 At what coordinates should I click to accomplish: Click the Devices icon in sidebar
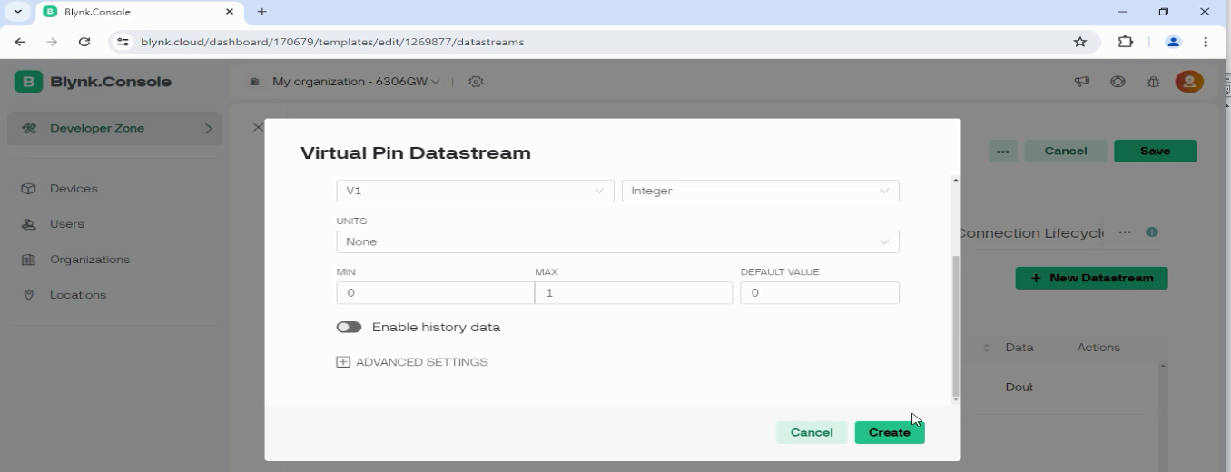coord(28,189)
